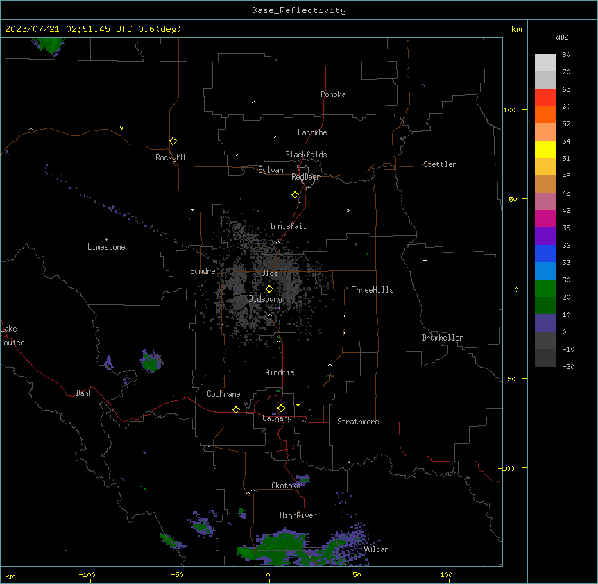Click the ThreeHills label

[373, 290]
